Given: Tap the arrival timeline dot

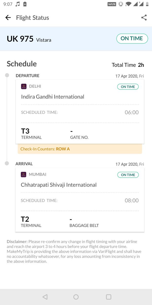Looking at the screenshot, I should click(x=7, y=163).
